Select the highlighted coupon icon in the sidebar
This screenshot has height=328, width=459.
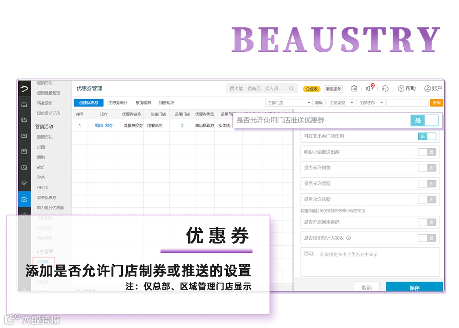coord(24,199)
